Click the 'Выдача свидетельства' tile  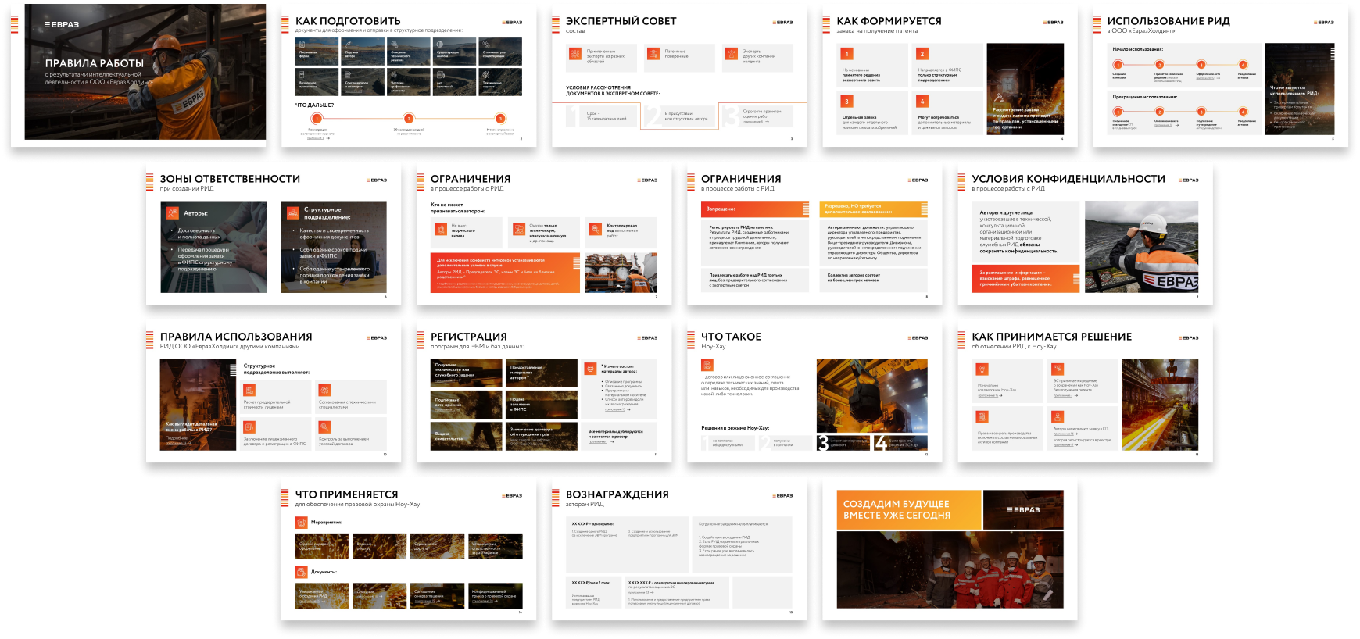467,437
